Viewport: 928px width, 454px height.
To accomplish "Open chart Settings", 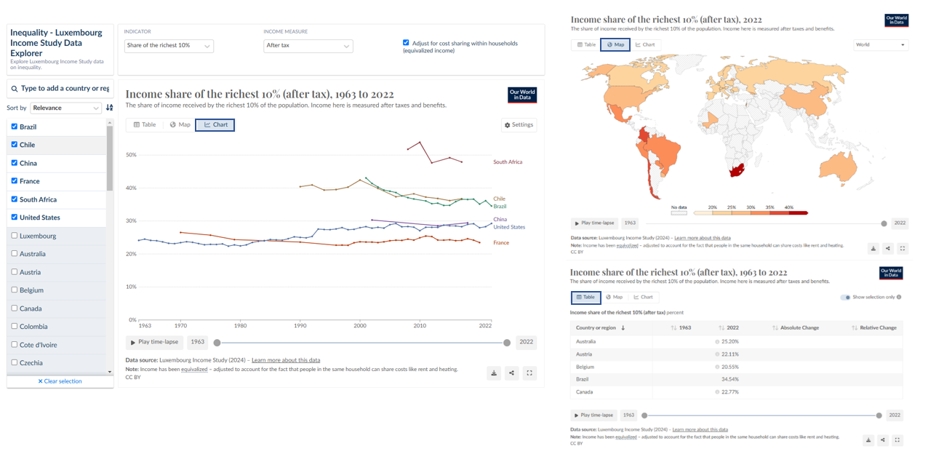I will pos(519,125).
